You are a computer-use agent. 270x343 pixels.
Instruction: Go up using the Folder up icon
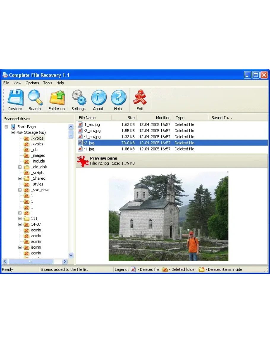click(x=56, y=97)
